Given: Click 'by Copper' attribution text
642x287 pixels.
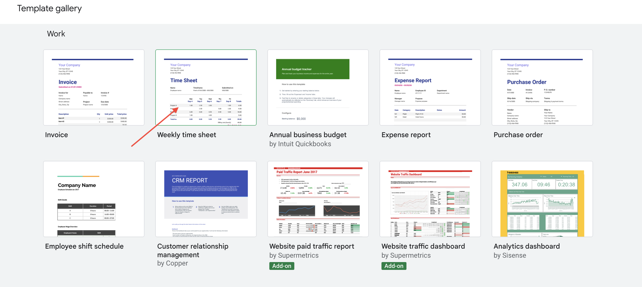Looking at the screenshot, I should 173,263.
